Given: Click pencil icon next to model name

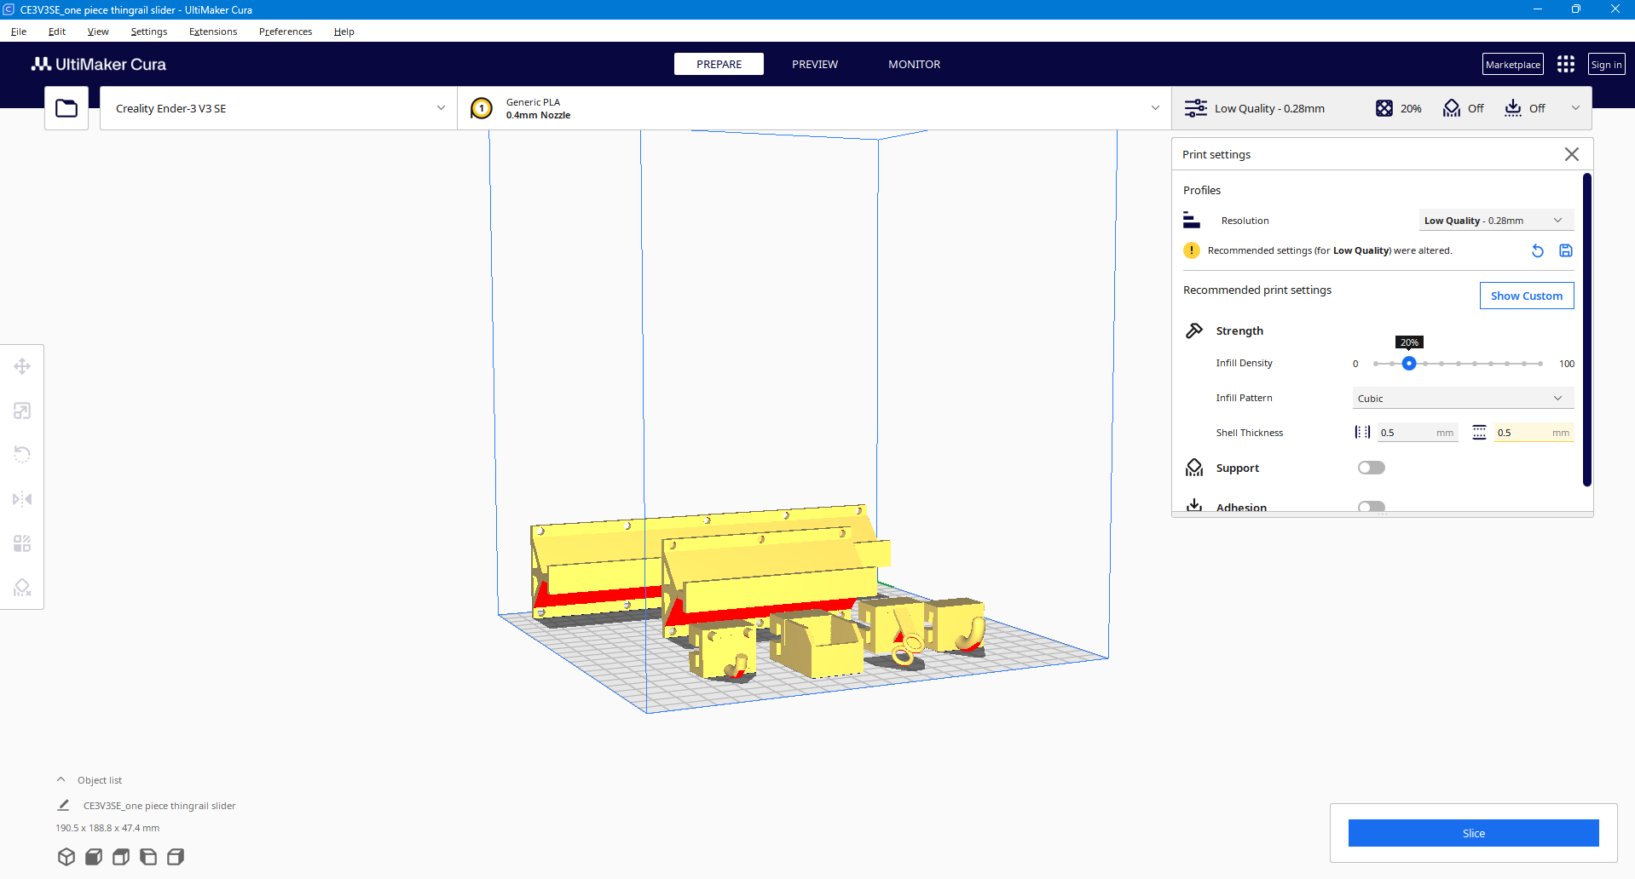Looking at the screenshot, I should tap(63, 805).
